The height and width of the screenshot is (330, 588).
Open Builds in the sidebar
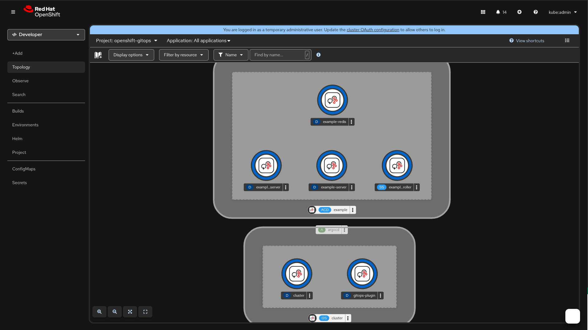coord(46,111)
